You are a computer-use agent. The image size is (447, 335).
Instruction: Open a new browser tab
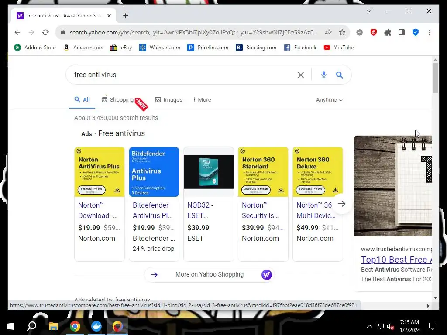tap(126, 16)
